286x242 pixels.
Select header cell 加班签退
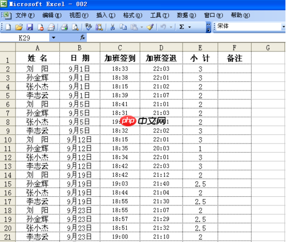click(161, 58)
